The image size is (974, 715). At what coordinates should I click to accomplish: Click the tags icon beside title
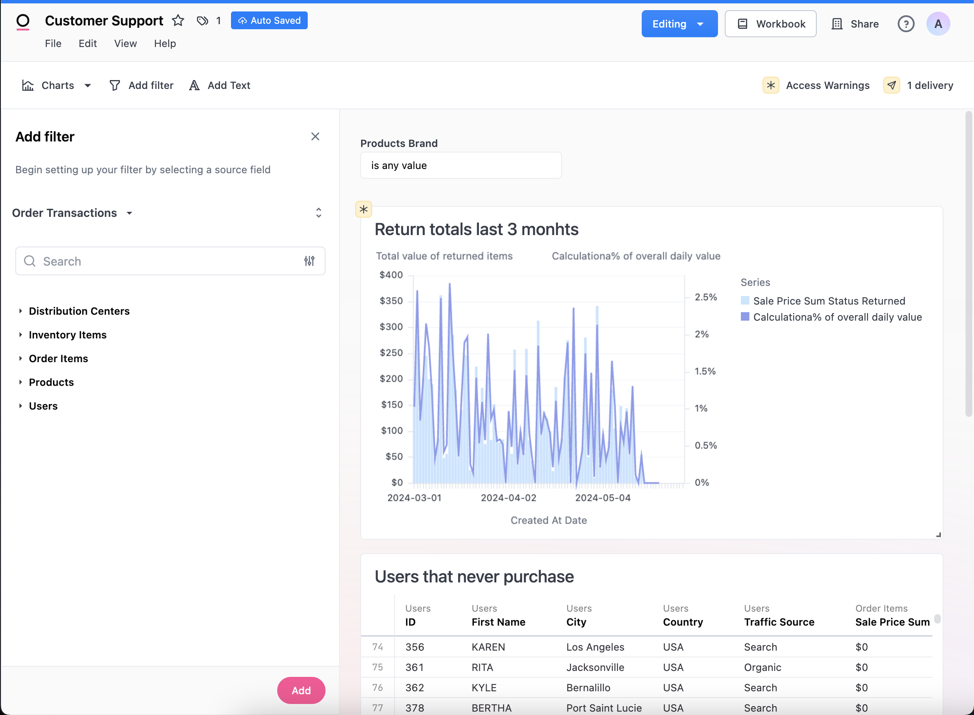[202, 20]
